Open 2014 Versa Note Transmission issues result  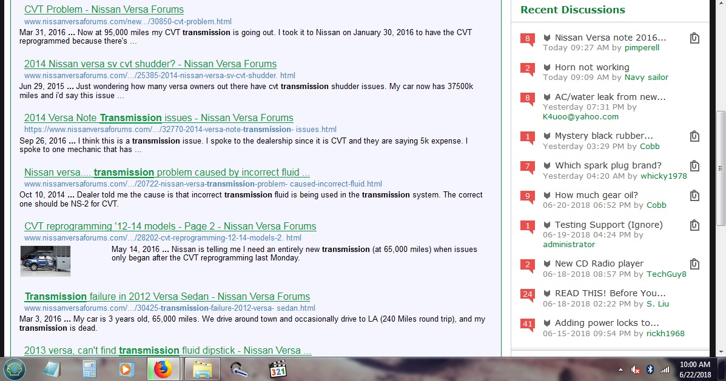tap(159, 118)
